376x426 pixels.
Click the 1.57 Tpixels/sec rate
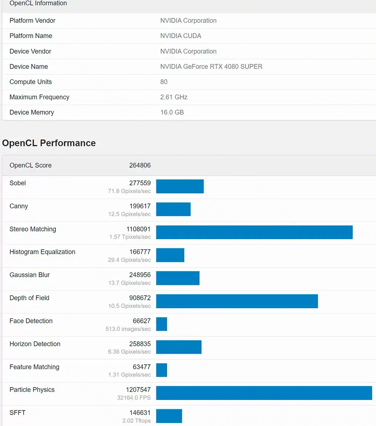(x=130, y=237)
